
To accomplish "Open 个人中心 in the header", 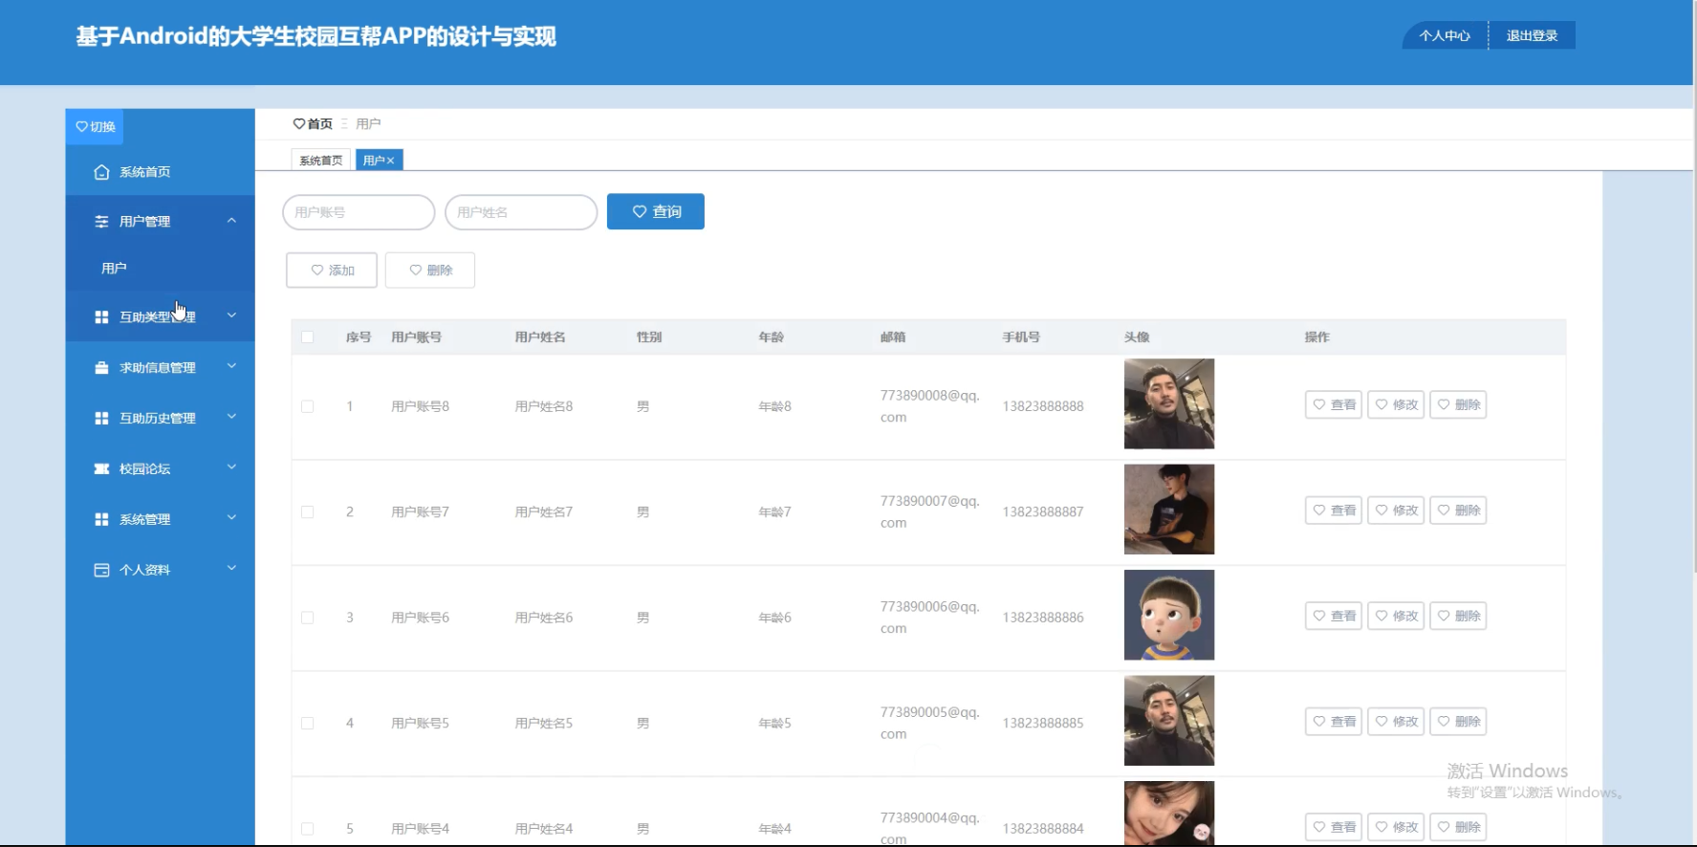I will click(x=1445, y=35).
